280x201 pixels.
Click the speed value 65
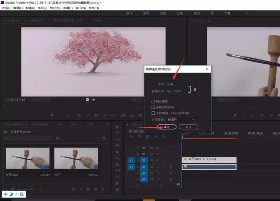tap(168, 84)
